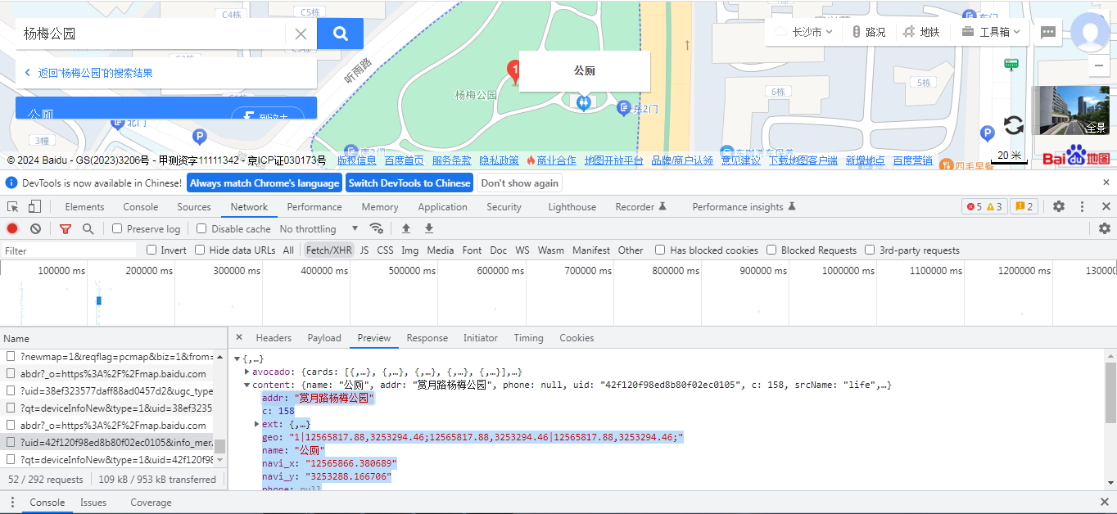Open the 长沙市 city dropdown
This screenshot has height=514, width=1117.
click(805, 32)
